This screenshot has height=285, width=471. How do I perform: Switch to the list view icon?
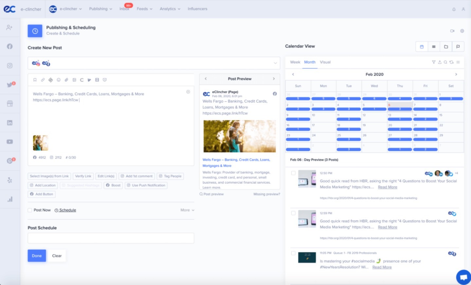coord(434,47)
